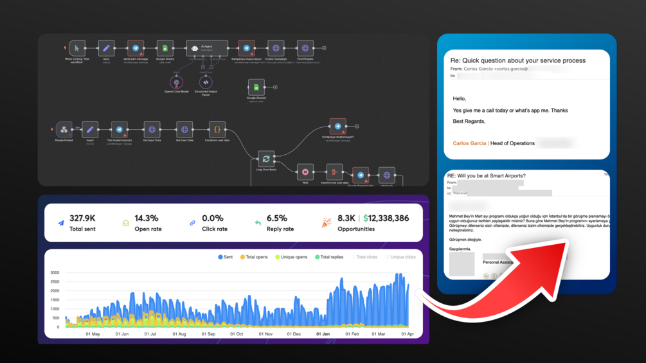Toggle the 'Sent' series in chart legend
The height and width of the screenshot is (363, 646).
coord(226,257)
